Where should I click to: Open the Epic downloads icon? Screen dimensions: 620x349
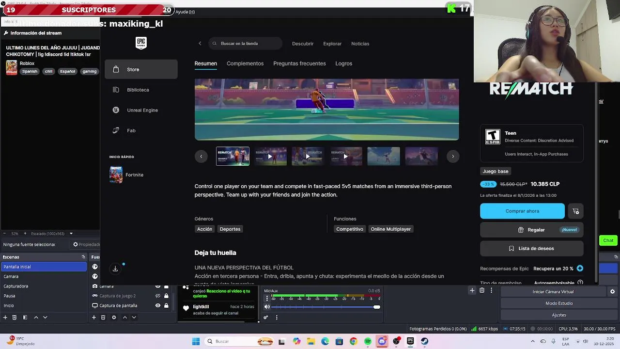point(115,269)
